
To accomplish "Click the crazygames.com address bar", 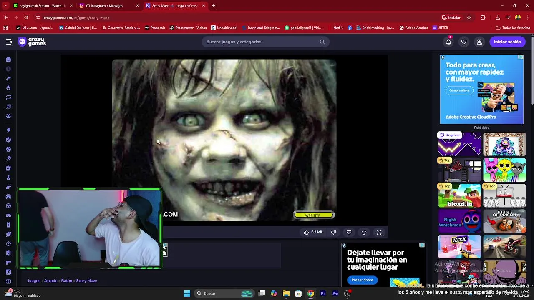I will pyautogui.click(x=234, y=17).
